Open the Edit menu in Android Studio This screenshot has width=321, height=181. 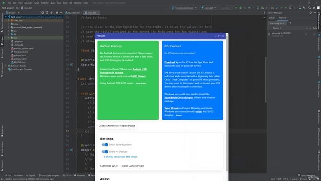(15, 3)
